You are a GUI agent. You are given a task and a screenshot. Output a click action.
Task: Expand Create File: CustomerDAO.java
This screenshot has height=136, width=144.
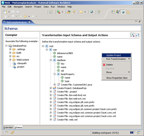[55, 85]
